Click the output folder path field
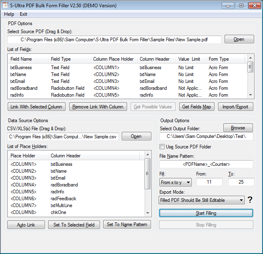The height and width of the screenshot is (254, 263). pos(206,136)
